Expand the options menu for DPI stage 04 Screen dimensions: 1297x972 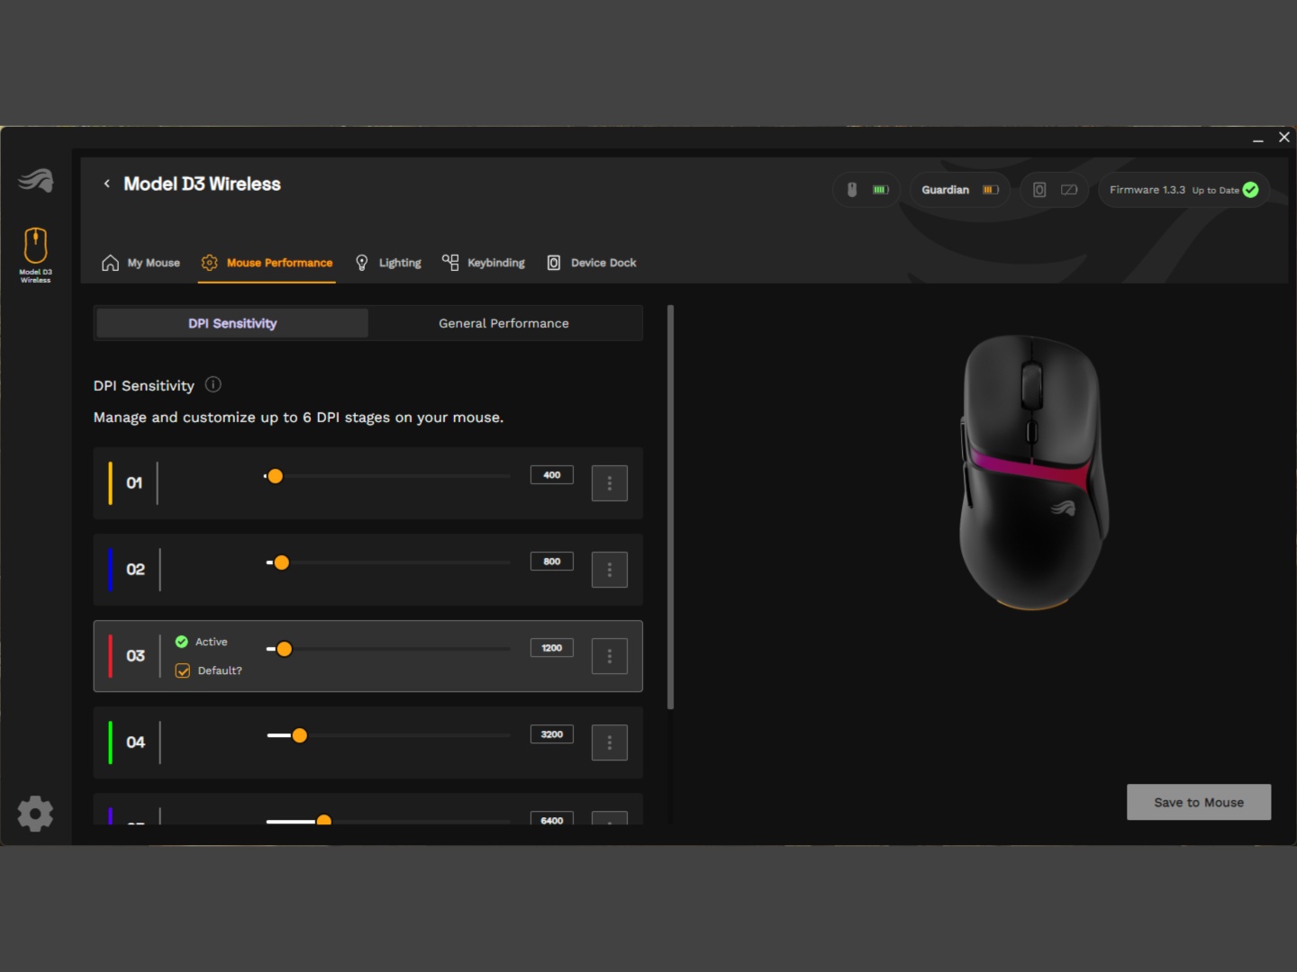(x=609, y=742)
